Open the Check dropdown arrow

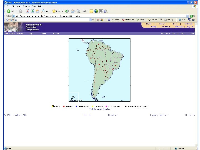(145, 20)
